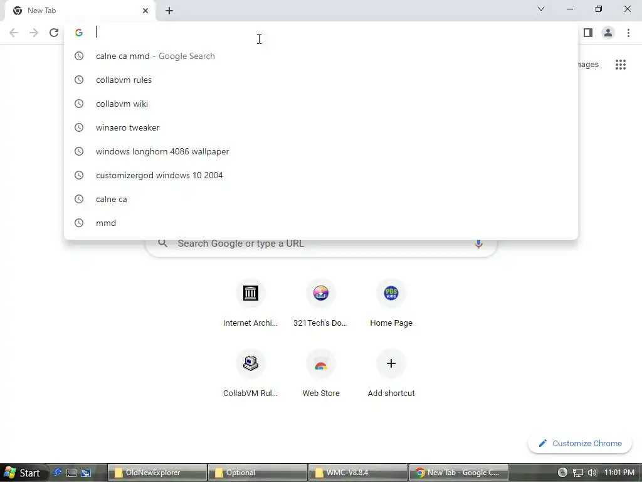The image size is (642, 482).
Task: Select the New Tab browser tab
Action: pyautogui.click(x=80, y=11)
